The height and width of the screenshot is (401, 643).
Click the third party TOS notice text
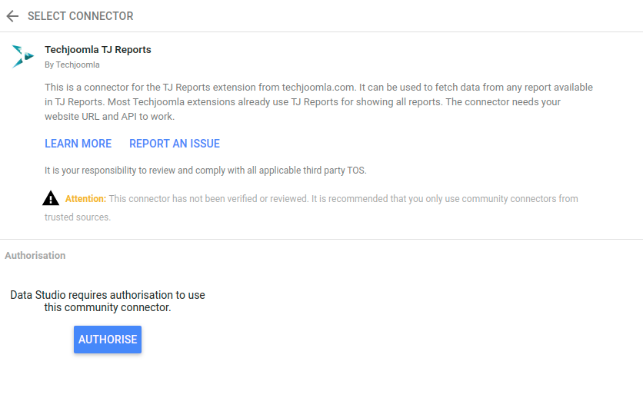point(205,171)
